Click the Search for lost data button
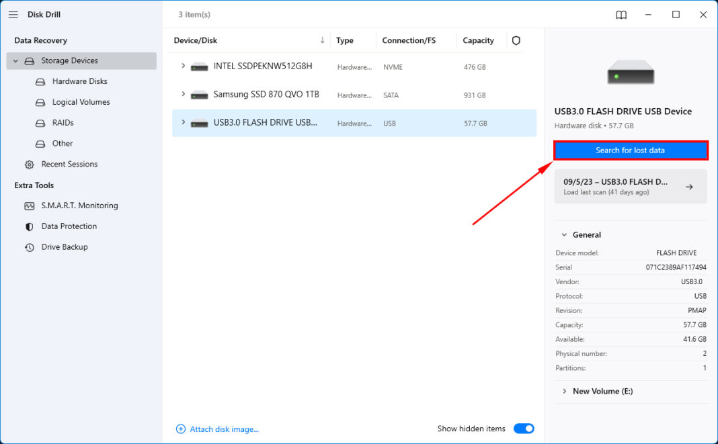The image size is (718, 444). 630,150
